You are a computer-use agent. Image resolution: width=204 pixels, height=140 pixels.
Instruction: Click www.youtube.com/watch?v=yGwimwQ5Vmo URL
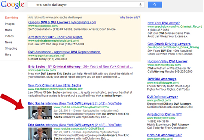(81, 107)
